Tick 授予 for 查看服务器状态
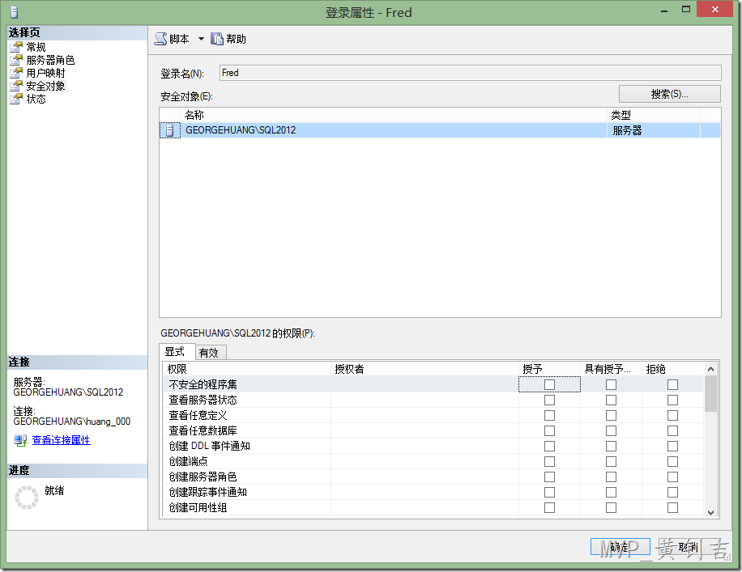Image resolution: width=742 pixels, height=572 pixels. (x=549, y=400)
